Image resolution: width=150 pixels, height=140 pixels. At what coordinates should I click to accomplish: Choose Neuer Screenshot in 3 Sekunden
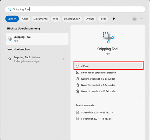pyautogui.click(x=108, y=79)
